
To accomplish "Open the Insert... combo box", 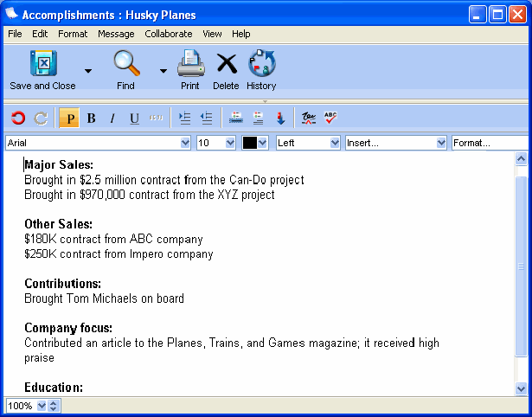I will [x=441, y=143].
